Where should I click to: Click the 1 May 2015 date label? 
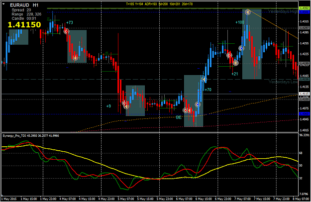click(9, 199)
